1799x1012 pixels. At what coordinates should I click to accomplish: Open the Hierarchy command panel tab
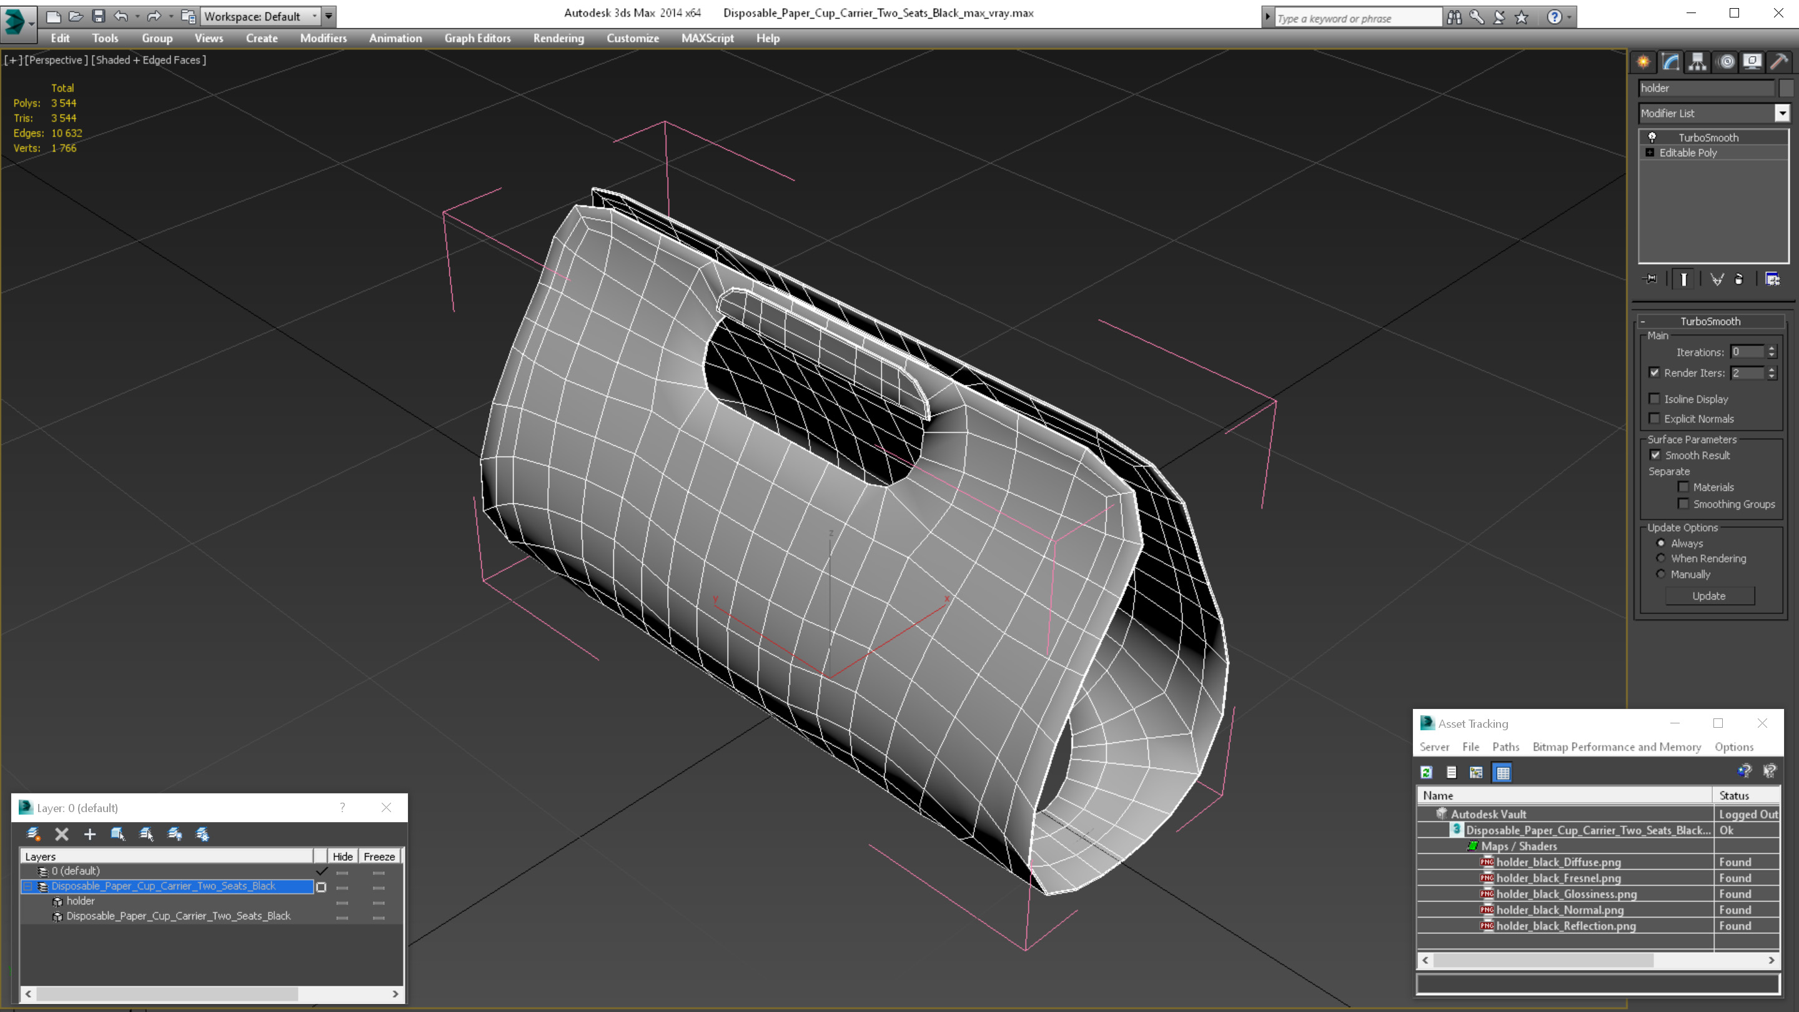[1697, 61]
